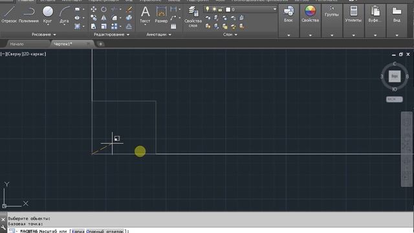Image resolution: width=414 pixels, height=233 pixels.
Task: Select the Ellipse tool in the Рисование panel
Action: (78, 18)
